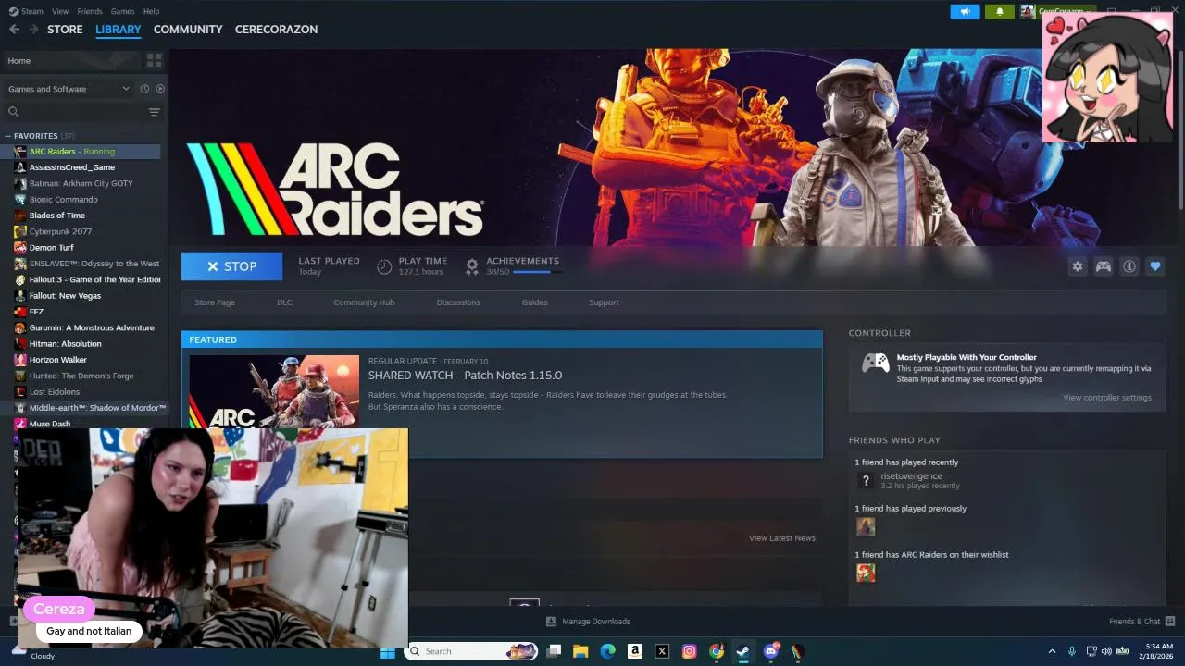The width and height of the screenshot is (1185, 666).
Task: Stop the running ARC Raiders game
Action: 232,266
